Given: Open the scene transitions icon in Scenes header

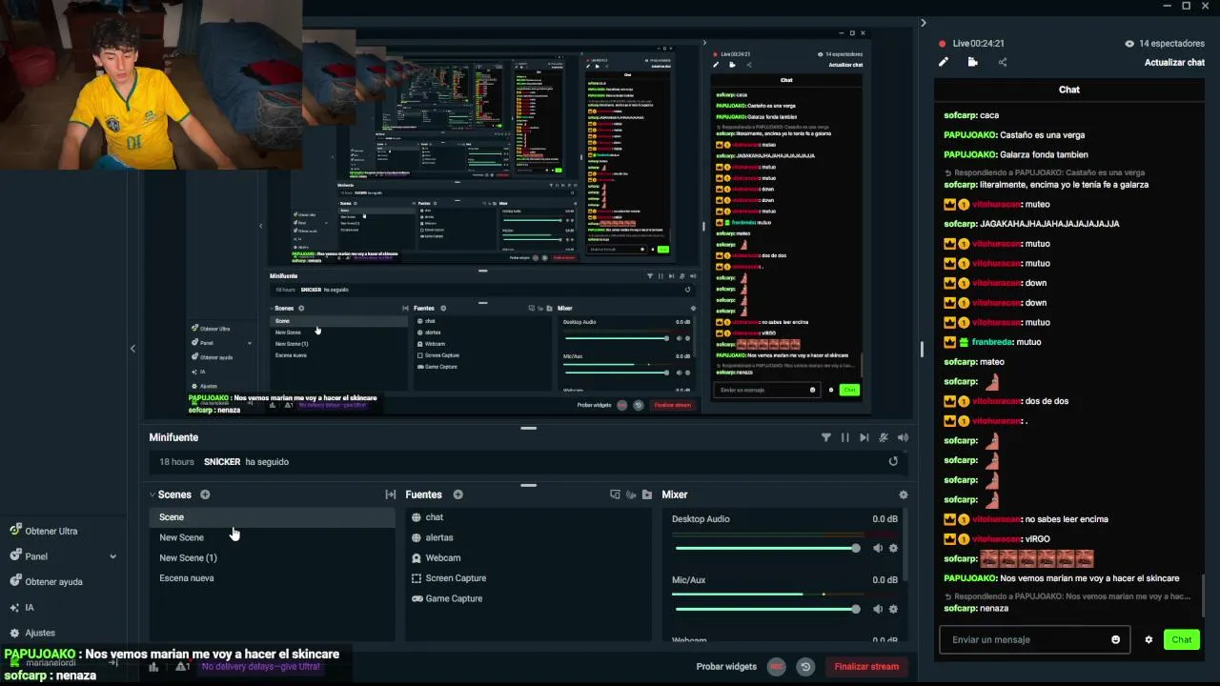Looking at the screenshot, I should tap(390, 494).
